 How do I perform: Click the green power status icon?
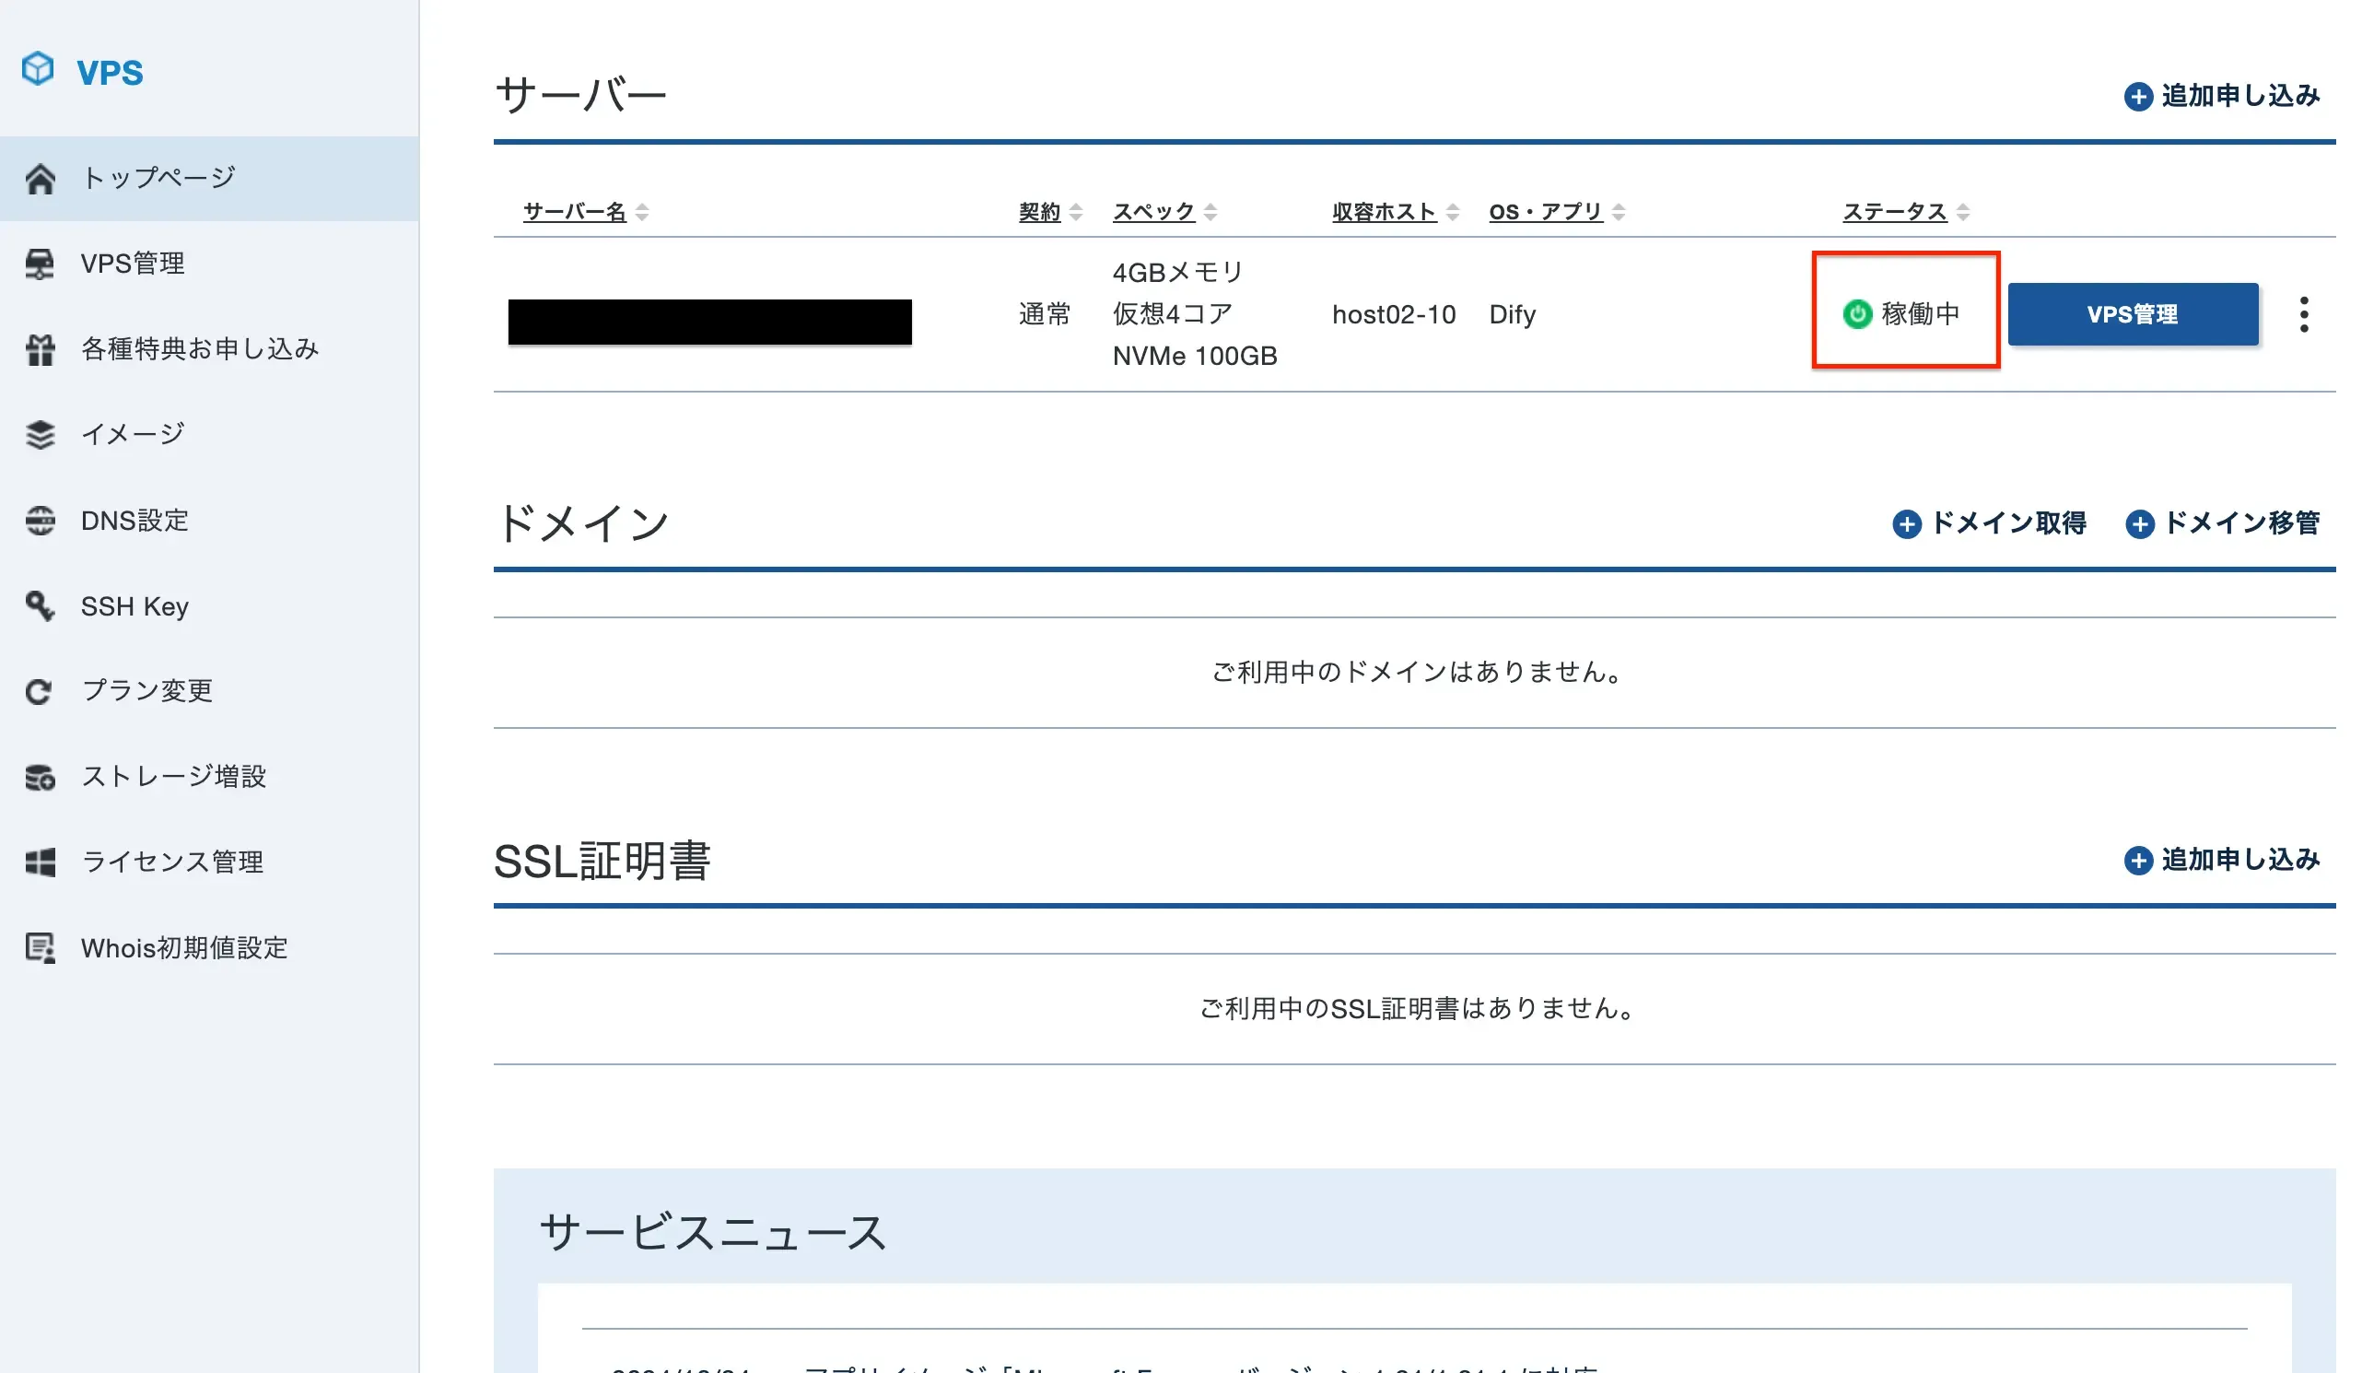[x=1857, y=314]
